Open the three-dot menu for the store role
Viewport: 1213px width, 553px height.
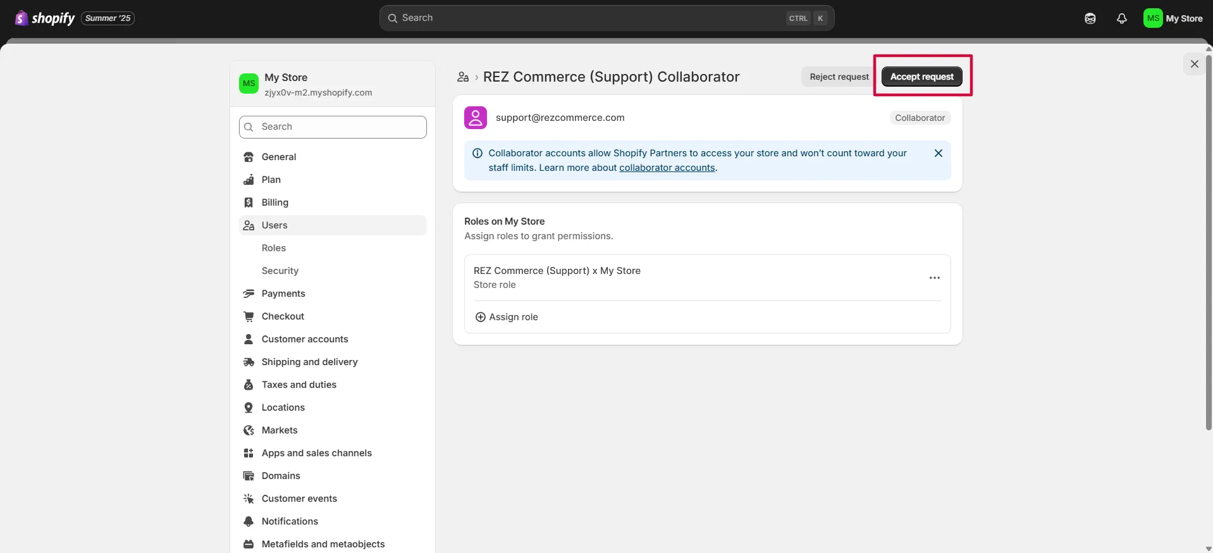point(934,278)
